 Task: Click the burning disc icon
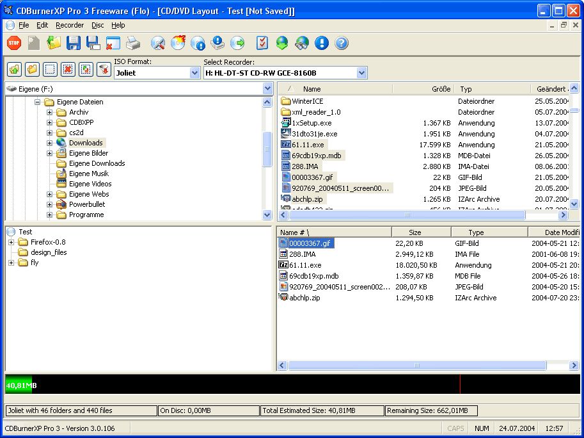tap(178, 44)
